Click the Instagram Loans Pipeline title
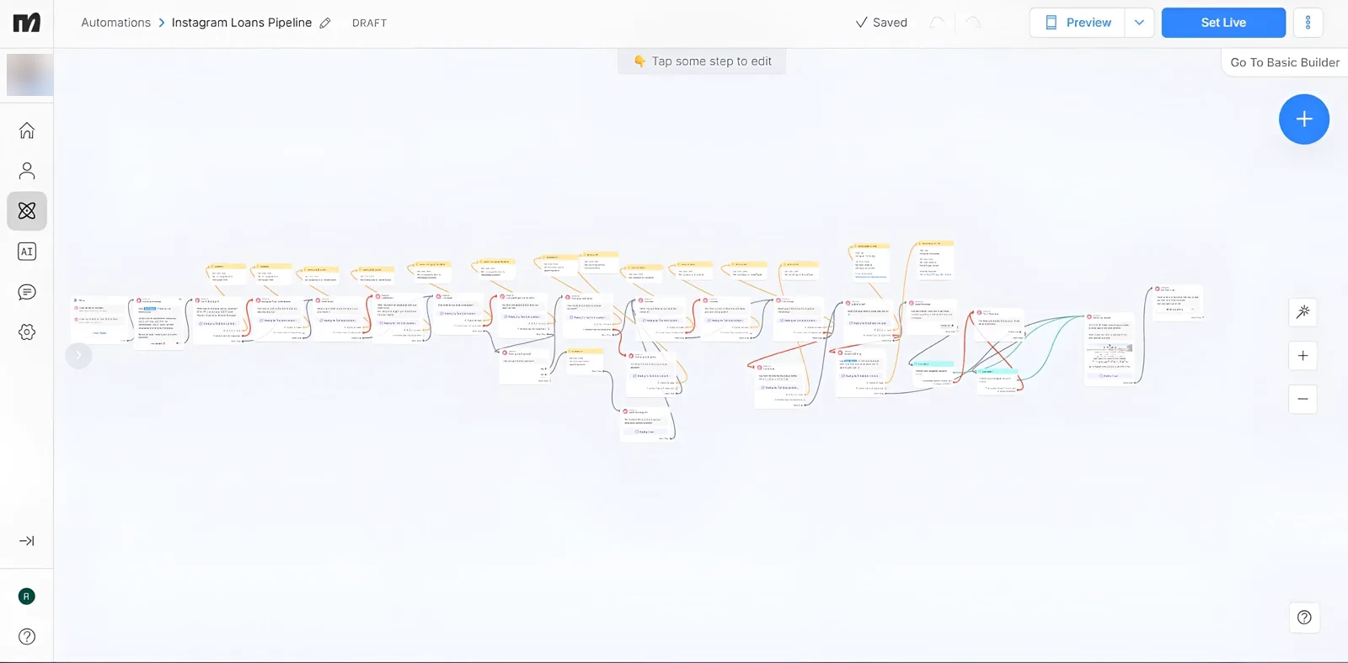The height and width of the screenshot is (663, 1348). pyautogui.click(x=242, y=23)
